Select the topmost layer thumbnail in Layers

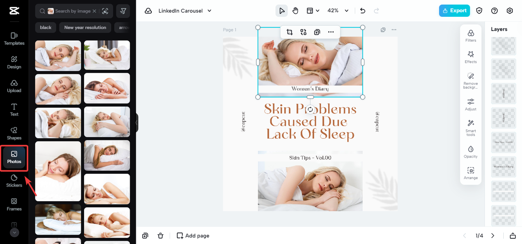coord(503,46)
